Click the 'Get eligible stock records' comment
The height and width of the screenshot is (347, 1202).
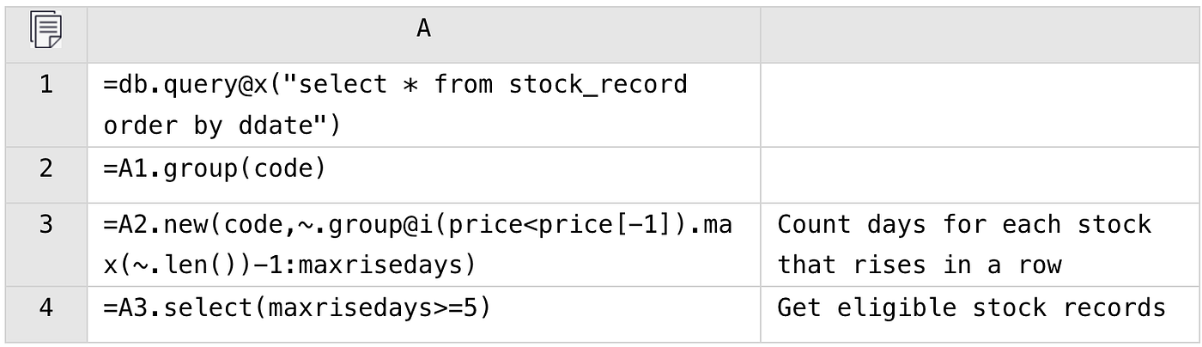coord(971,308)
